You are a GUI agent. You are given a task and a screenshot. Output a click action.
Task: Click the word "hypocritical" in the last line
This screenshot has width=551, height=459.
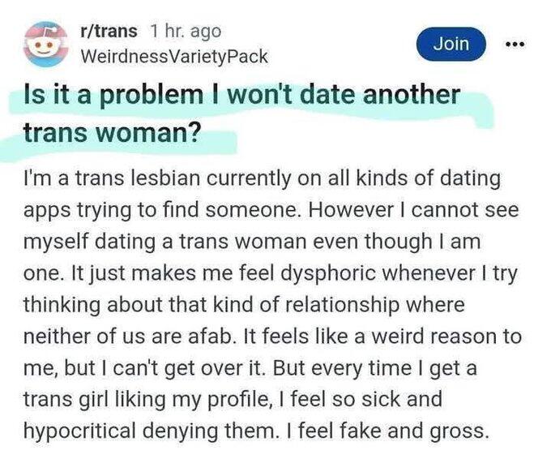pyautogui.click(x=79, y=431)
